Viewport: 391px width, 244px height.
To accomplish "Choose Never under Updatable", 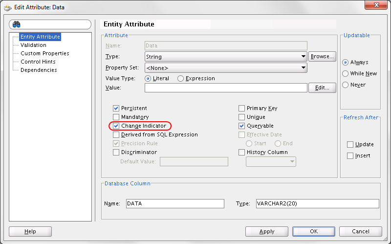I will tap(345, 85).
